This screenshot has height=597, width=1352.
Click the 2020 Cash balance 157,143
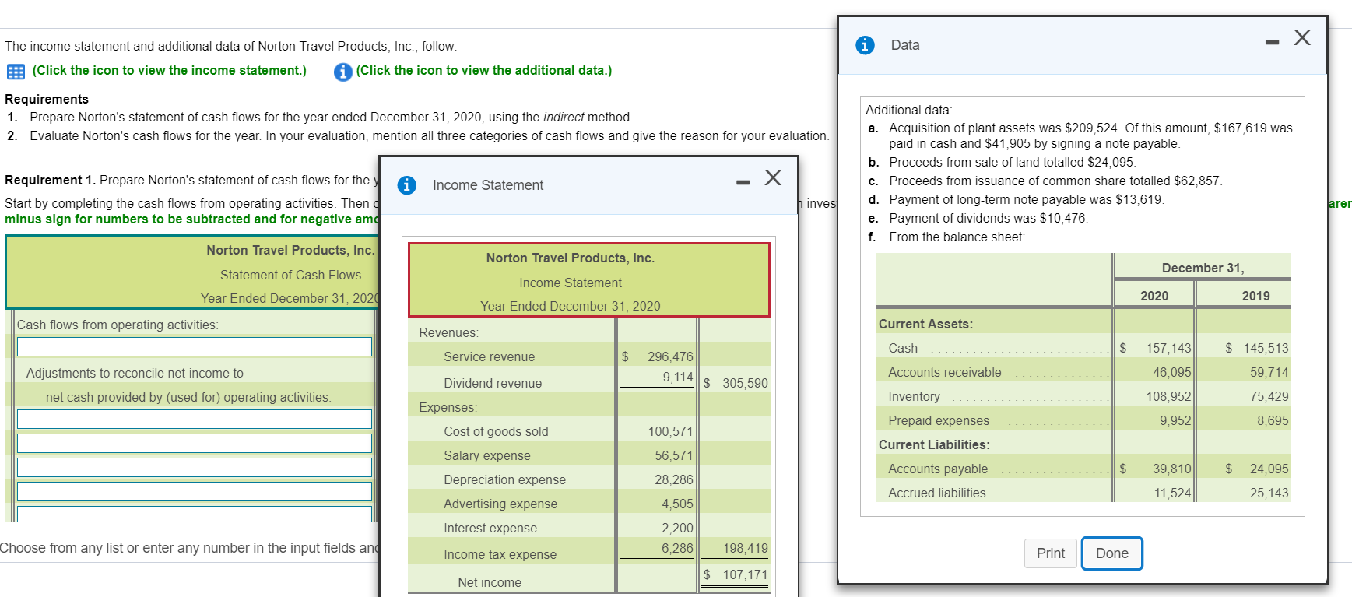(1168, 349)
